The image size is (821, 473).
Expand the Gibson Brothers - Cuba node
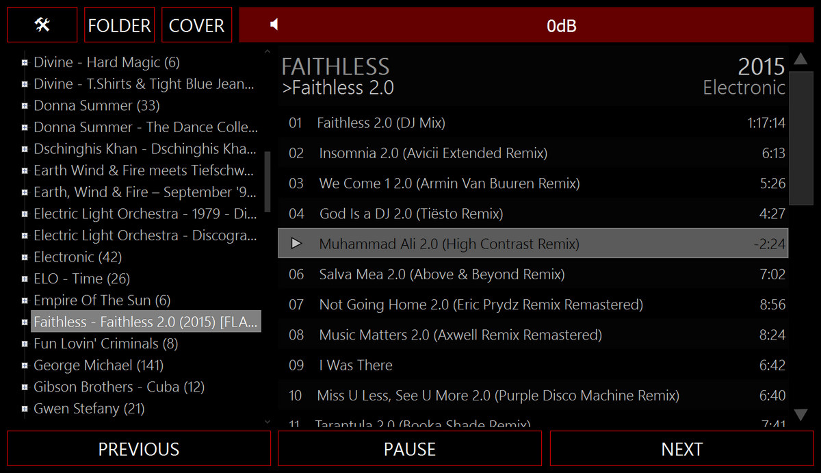[25, 387]
